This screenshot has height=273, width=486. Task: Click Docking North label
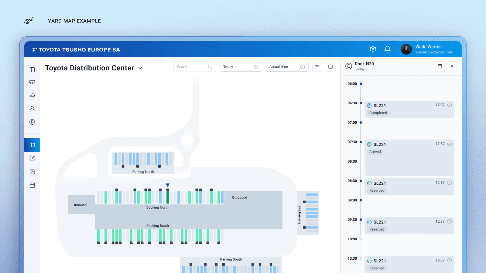pyautogui.click(x=157, y=207)
